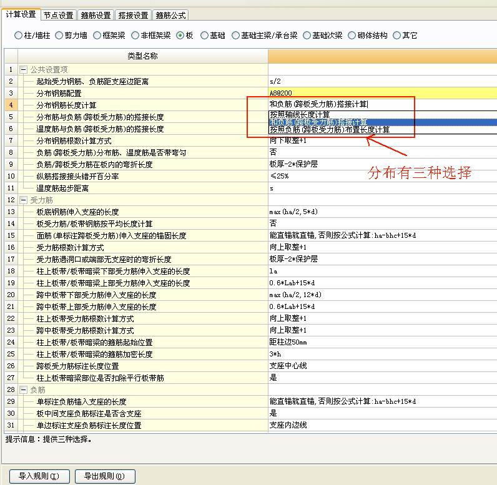Select the 分布钢筋配置 row
Image resolution: width=497 pixels, height=485 pixels.
click(142, 93)
